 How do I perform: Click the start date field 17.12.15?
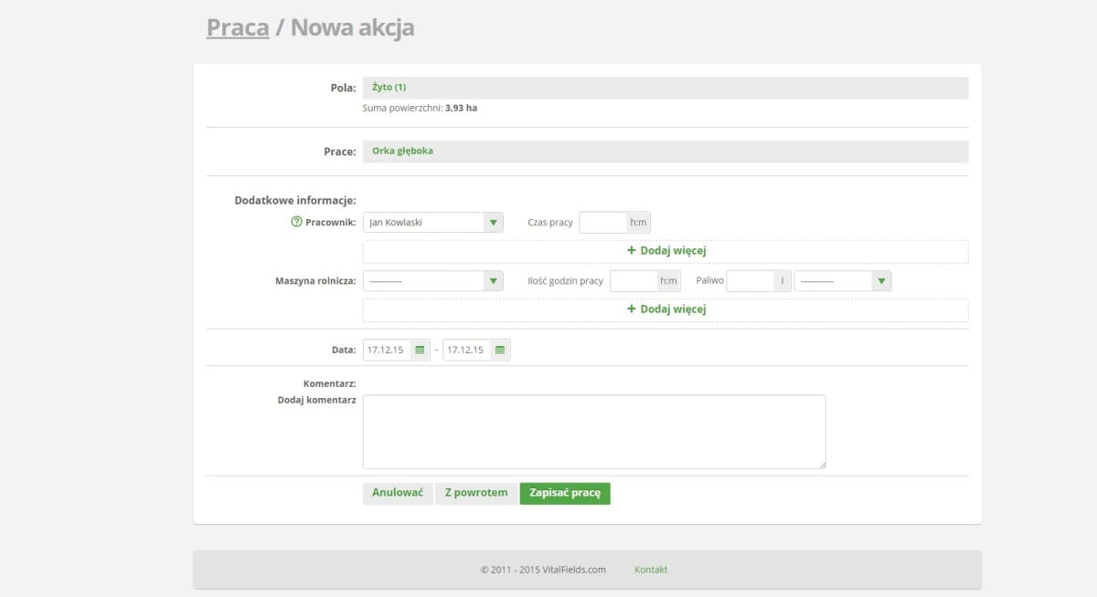tap(387, 350)
